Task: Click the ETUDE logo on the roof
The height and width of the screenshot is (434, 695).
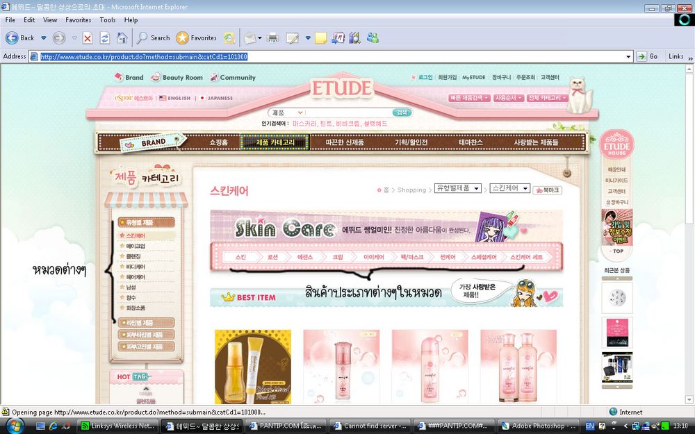Action: click(341, 88)
